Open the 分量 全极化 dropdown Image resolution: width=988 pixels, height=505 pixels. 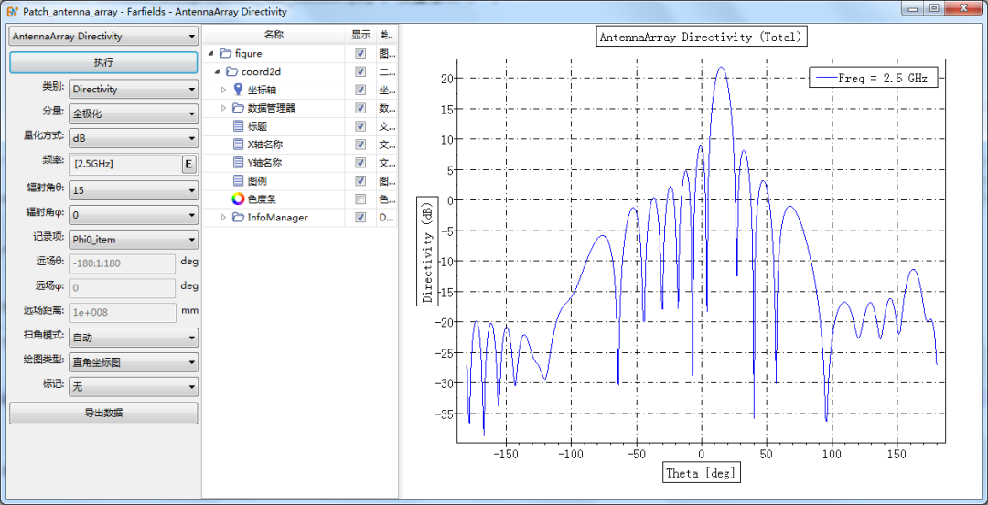[133, 113]
